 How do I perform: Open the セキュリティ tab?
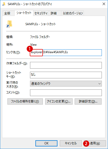tap(41, 13)
